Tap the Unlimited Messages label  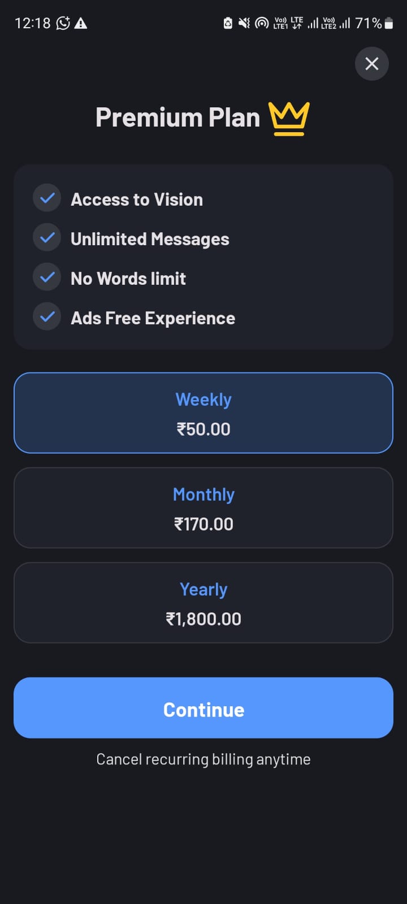click(x=150, y=239)
